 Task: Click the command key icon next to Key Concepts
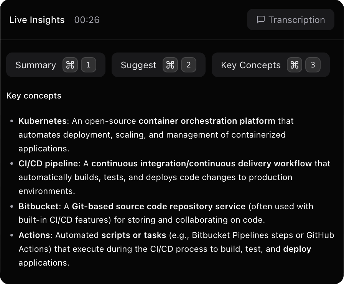pos(295,65)
